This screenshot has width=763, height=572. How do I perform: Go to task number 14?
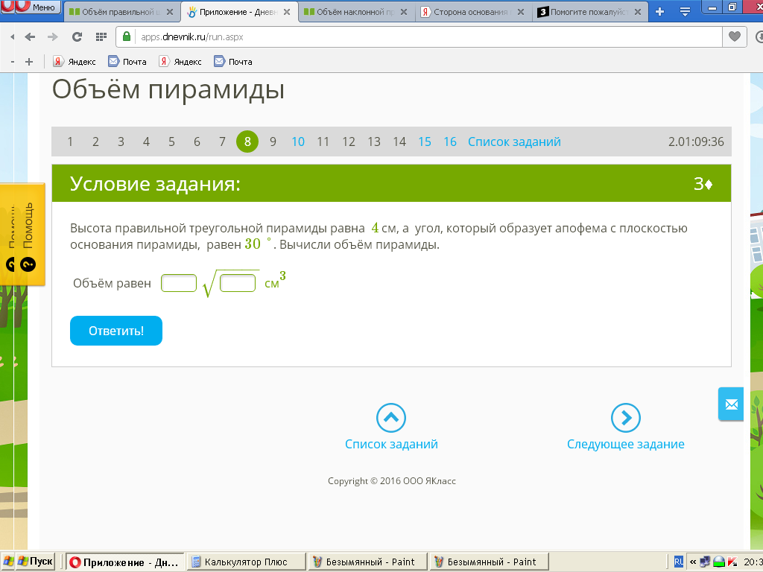click(x=399, y=142)
